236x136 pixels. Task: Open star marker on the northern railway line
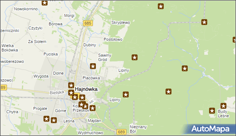(204, 22)
